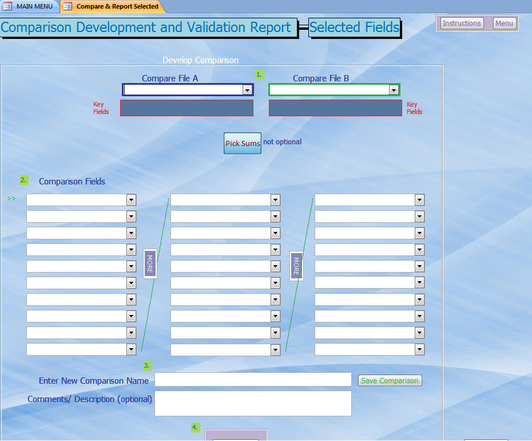Click the MAIN MENU tab form icon
The height and width of the screenshot is (441, 532).
[7, 6]
